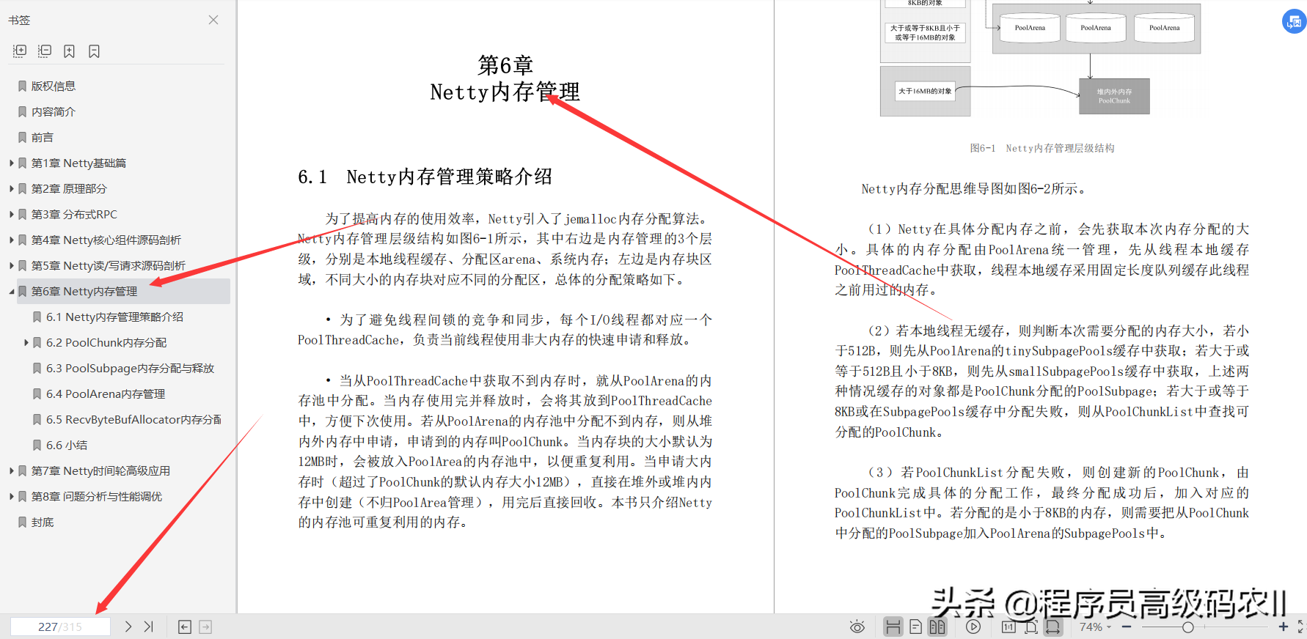Viewport: 1307px width, 639px height.
Task: Add a new bookmark
Action: [x=69, y=51]
